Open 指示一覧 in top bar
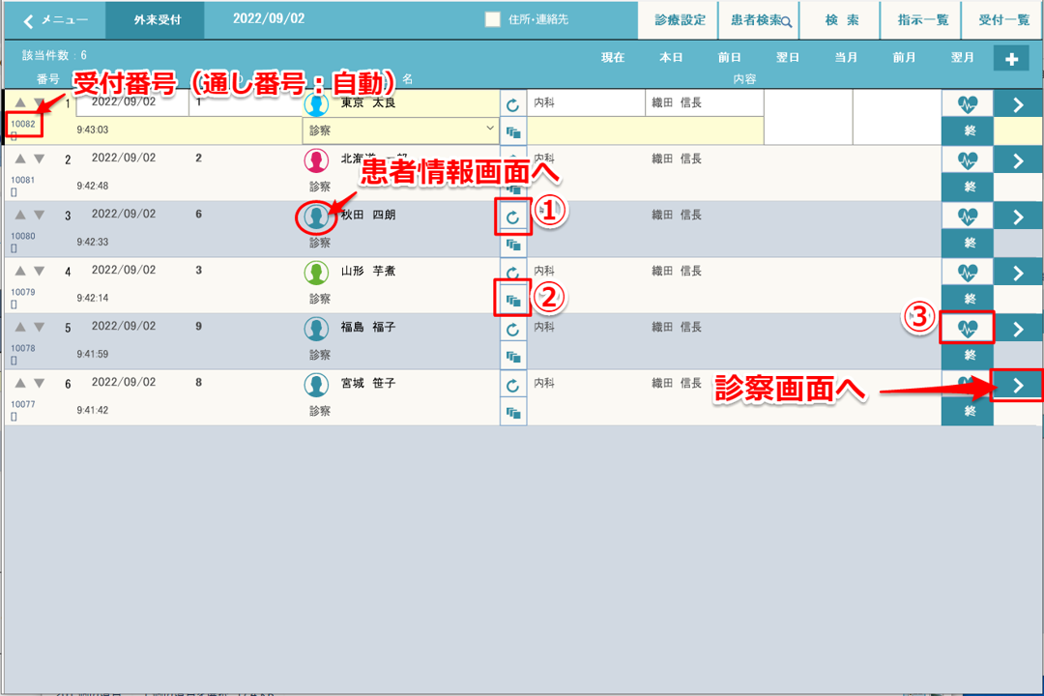The width and height of the screenshot is (1044, 696). 922,20
